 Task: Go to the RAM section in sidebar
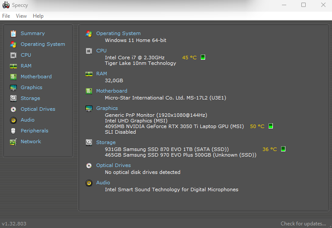26,66
